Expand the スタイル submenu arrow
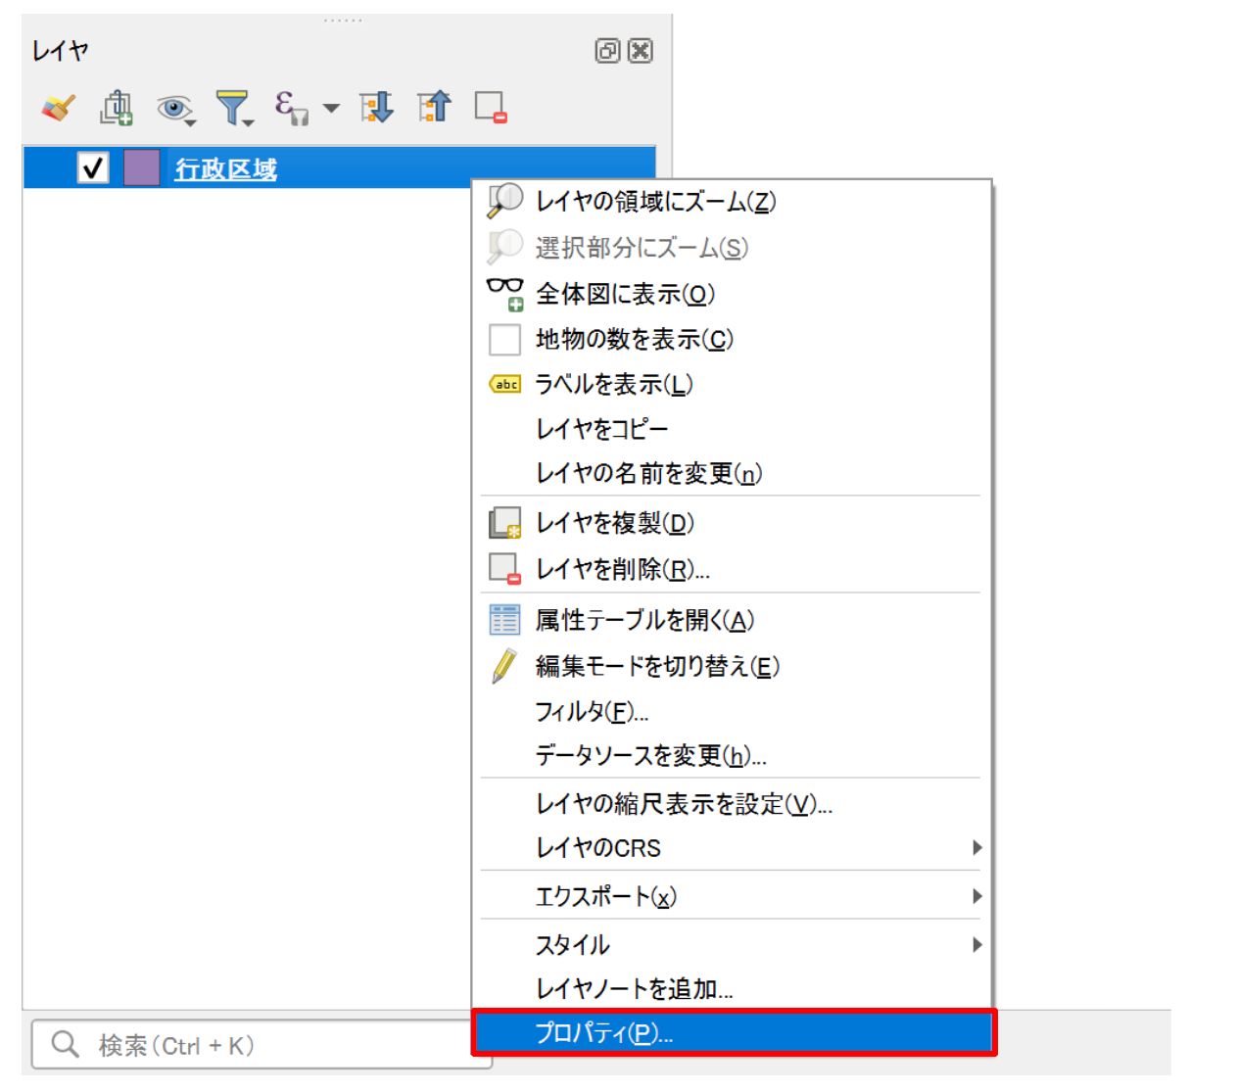 point(976,945)
